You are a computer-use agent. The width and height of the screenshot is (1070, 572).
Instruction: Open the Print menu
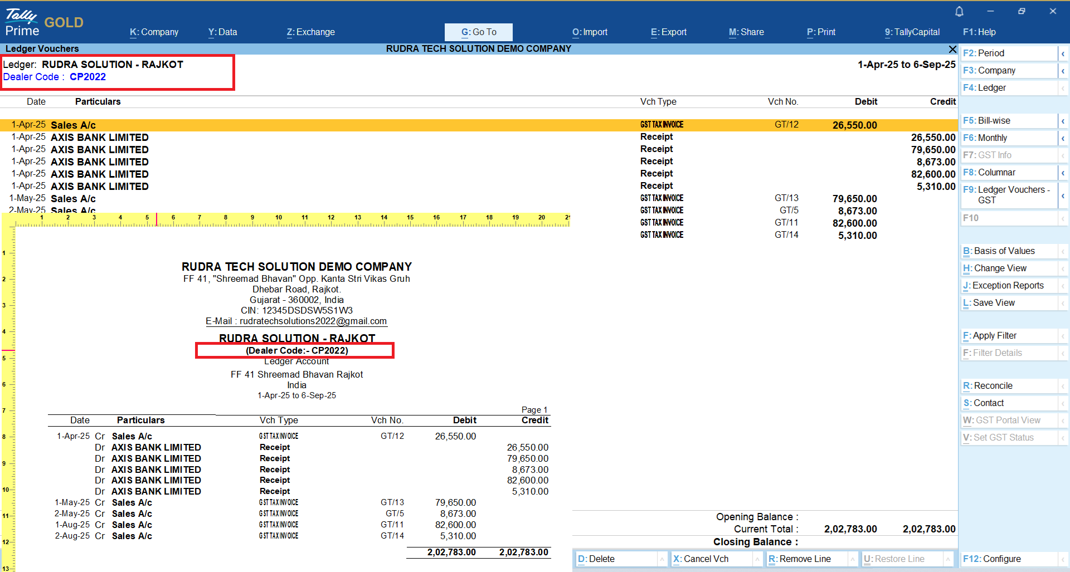(x=821, y=32)
